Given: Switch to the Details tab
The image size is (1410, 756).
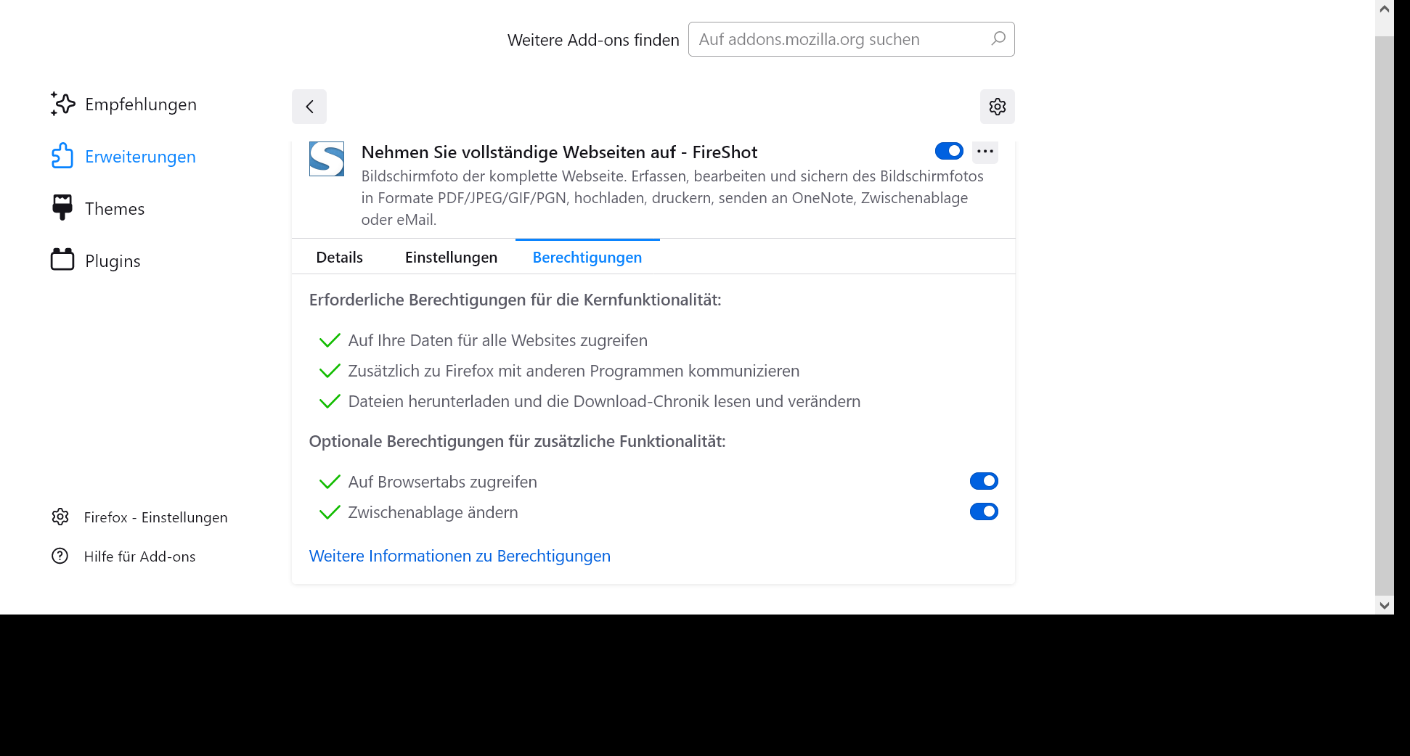Looking at the screenshot, I should coord(339,258).
